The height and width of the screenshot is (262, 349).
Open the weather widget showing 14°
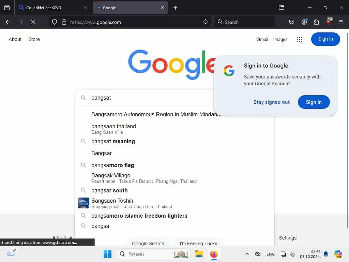click(11, 253)
